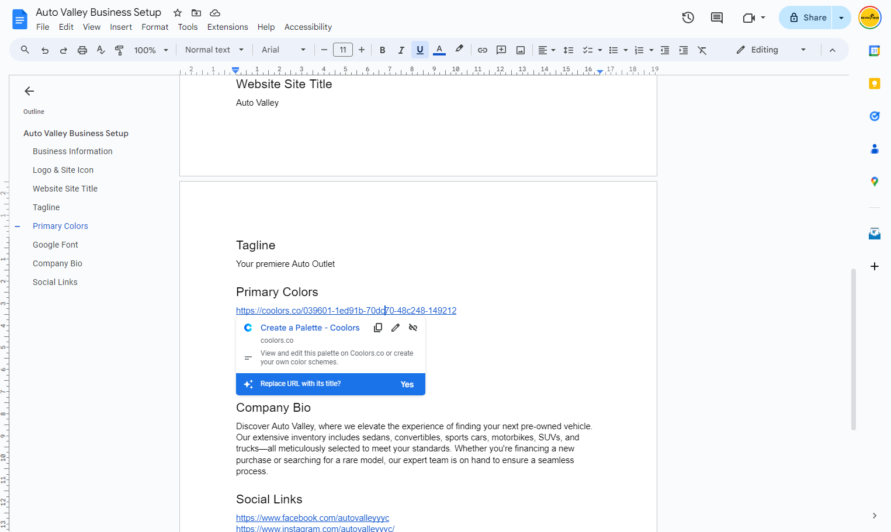891x532 pixels.
Task: Remove the link with unlink icon
Action: click(x=413, y=328)
